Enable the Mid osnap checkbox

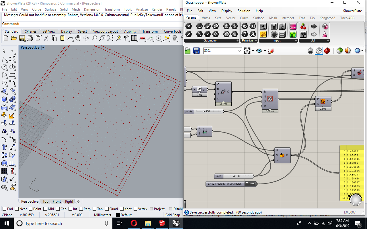[46, 209]
